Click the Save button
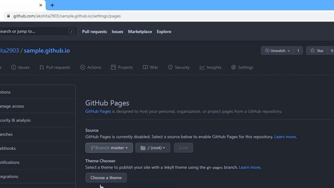 click(183, 148)
